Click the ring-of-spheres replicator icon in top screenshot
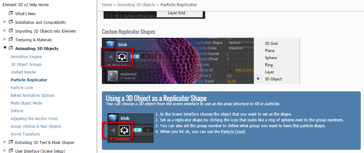This screenshot has width=364, height=153. tap(122, 56)
